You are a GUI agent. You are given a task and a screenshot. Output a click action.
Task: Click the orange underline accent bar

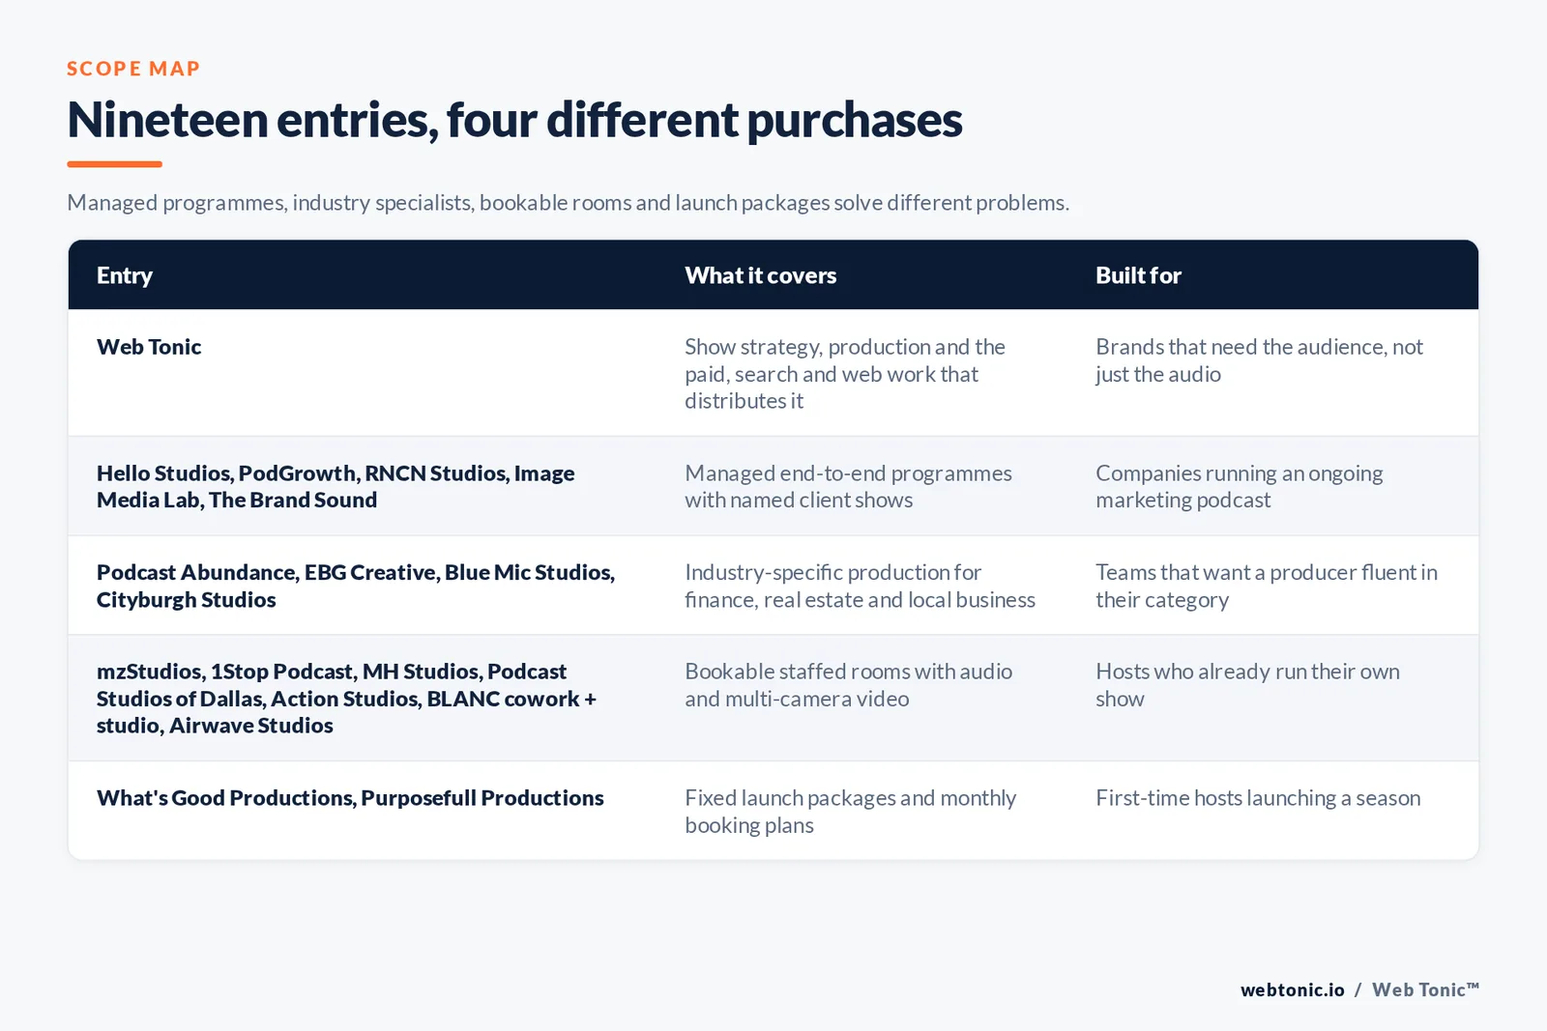[114, 164]
